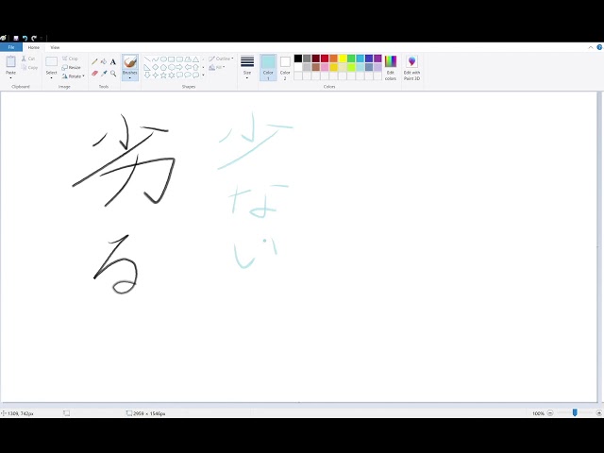Select the Color picker eyedropper tool
The image size is (604, 453).
104,74
